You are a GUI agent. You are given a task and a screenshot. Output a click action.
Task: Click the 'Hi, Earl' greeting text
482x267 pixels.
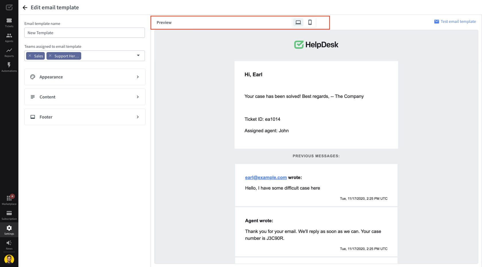(253, 74)
